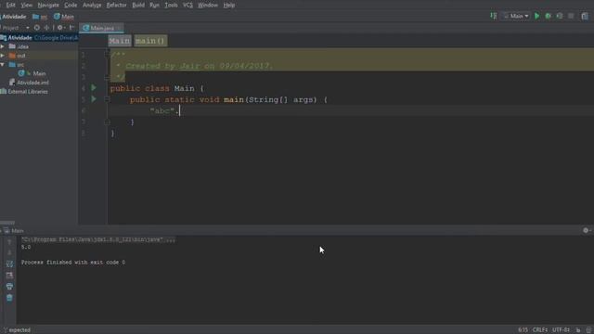The height and width of the screenshot is (334, 594).
Task: Open the Code menu
Action: (71, 6)
